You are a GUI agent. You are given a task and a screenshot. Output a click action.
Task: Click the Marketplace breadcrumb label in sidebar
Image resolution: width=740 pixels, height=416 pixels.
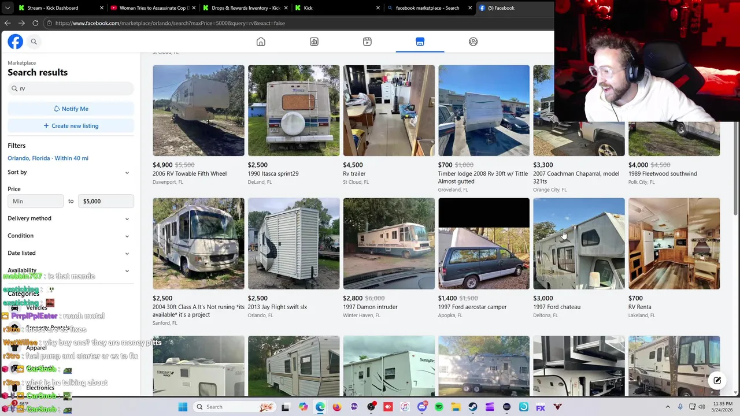click(21, 63)
